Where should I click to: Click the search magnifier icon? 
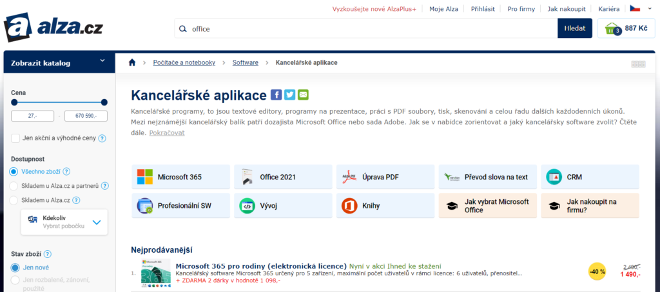182,29
